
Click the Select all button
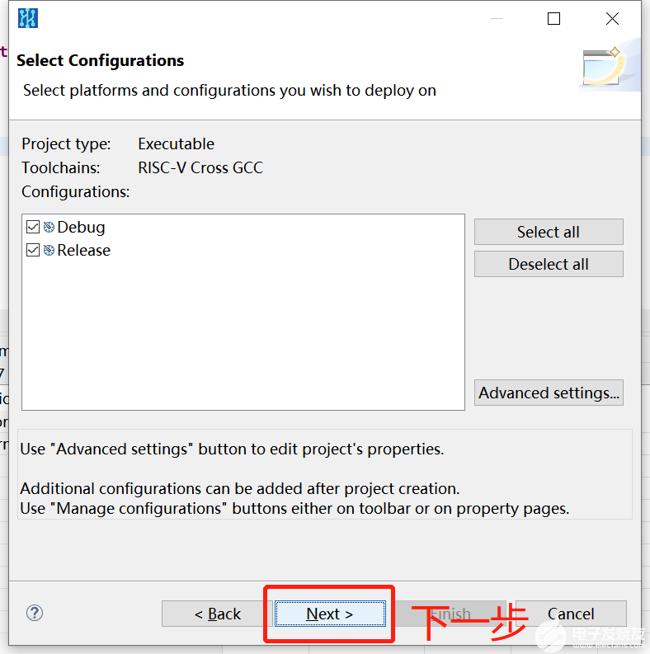pyautogui.click(x=549, y=232)
